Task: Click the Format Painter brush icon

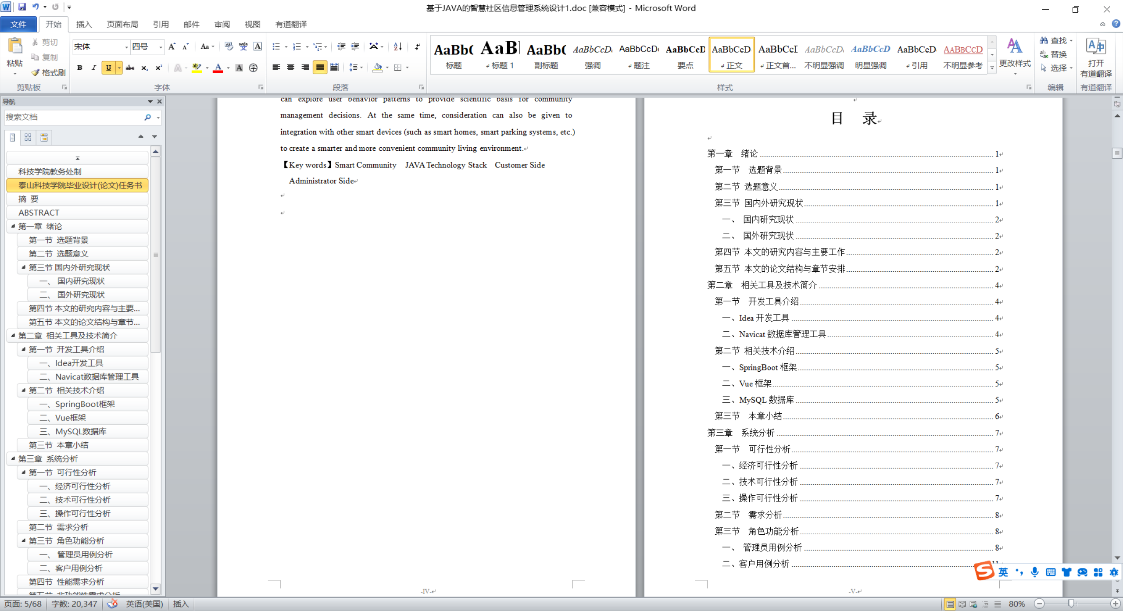Action: (36, 72)
